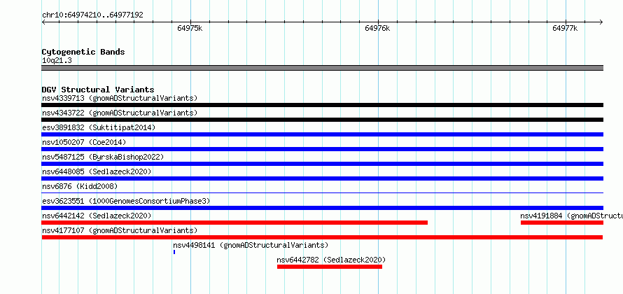Click the nsv4339713 gnomADStructuralVariants label
623x294 pixels.
pyautogui.click(x=120, y=98)
